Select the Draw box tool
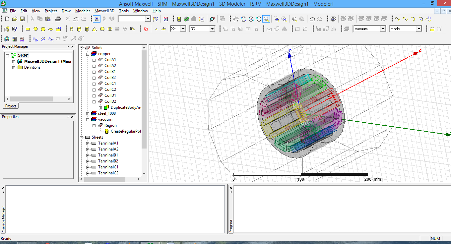Image resolution: width=451 pixels, height=244 pixels. (x=72, y=29)
